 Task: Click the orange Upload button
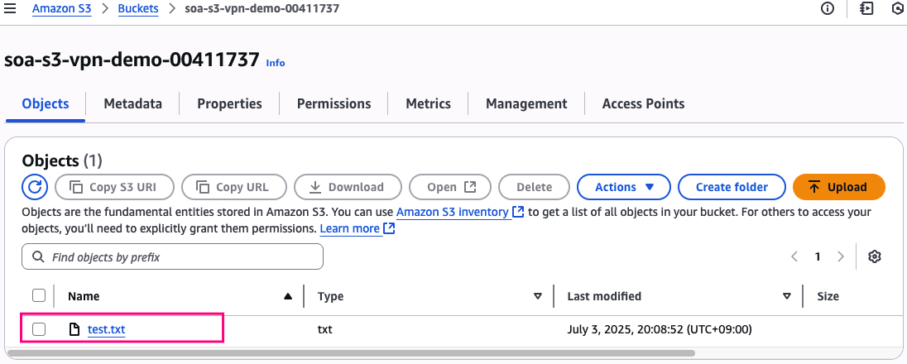[838, 187]
